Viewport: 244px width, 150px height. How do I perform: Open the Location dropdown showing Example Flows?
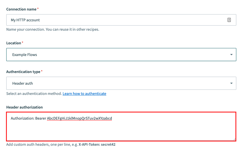point(121,55)
